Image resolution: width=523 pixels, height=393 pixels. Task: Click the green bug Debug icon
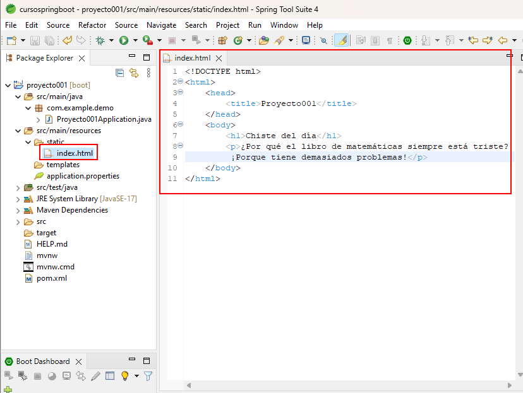(100, 40)
